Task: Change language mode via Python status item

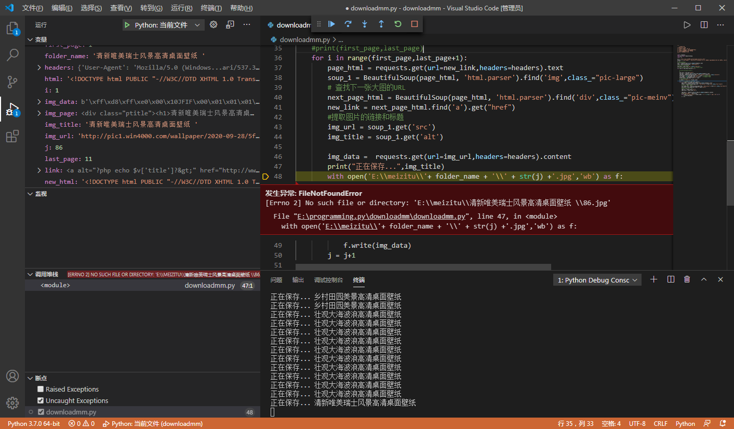Action: 685,423
